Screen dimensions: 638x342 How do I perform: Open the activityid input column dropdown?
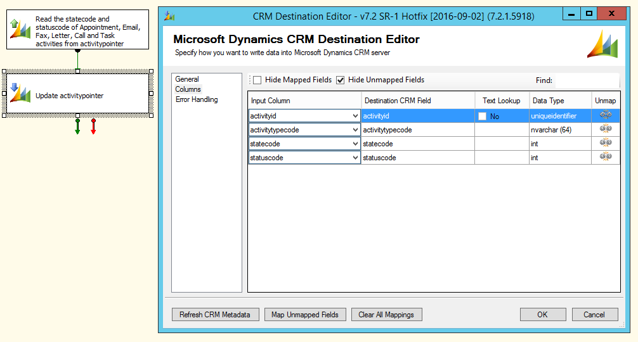[x=355, y=116]
